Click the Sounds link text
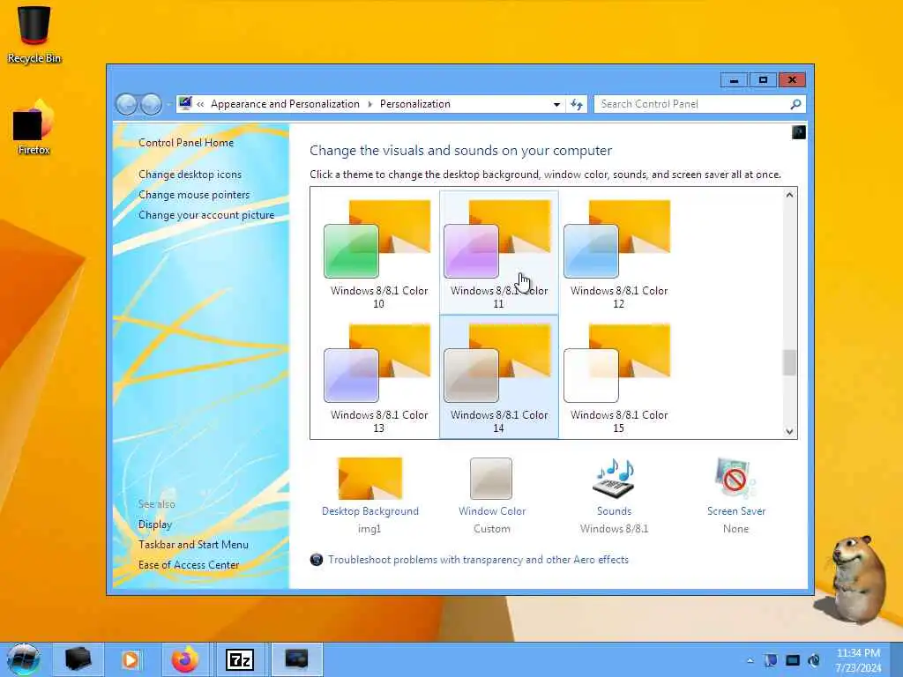Image resolution: width=903 pixels, height=677 pixels. click(x=614, y=511)
